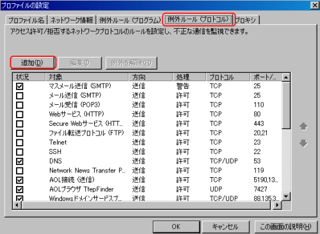The height and width of the screenshot is (234, 320).
Task: Click the port value 7427
Action: [260, 189]
